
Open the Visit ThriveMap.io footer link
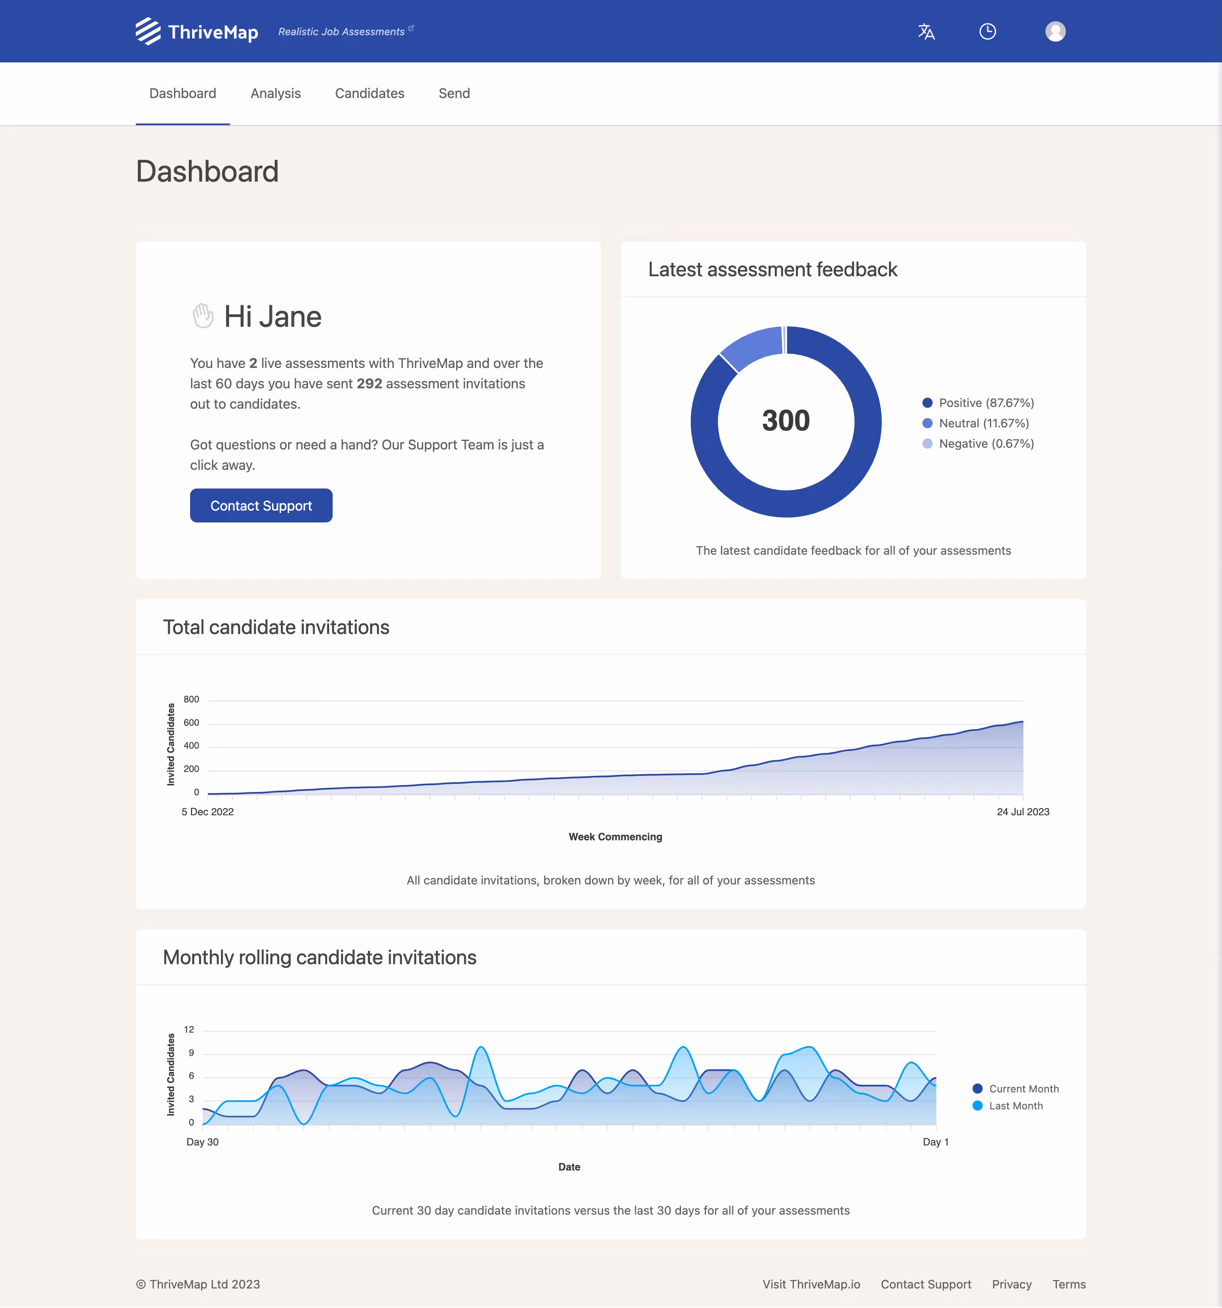tap(811, 1284)
